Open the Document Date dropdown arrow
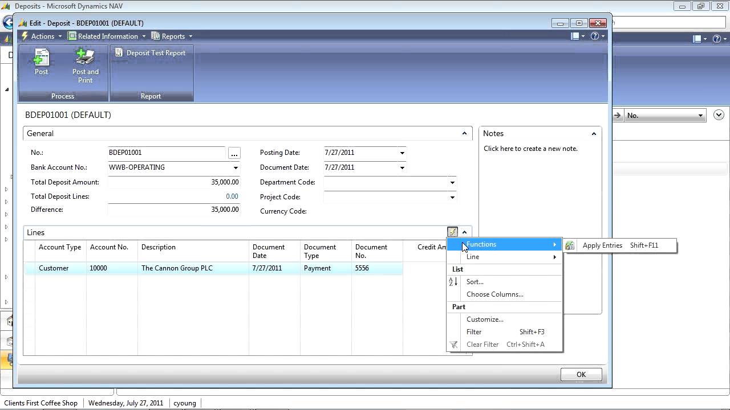730x410 pixels. click(x=402, y=168)
